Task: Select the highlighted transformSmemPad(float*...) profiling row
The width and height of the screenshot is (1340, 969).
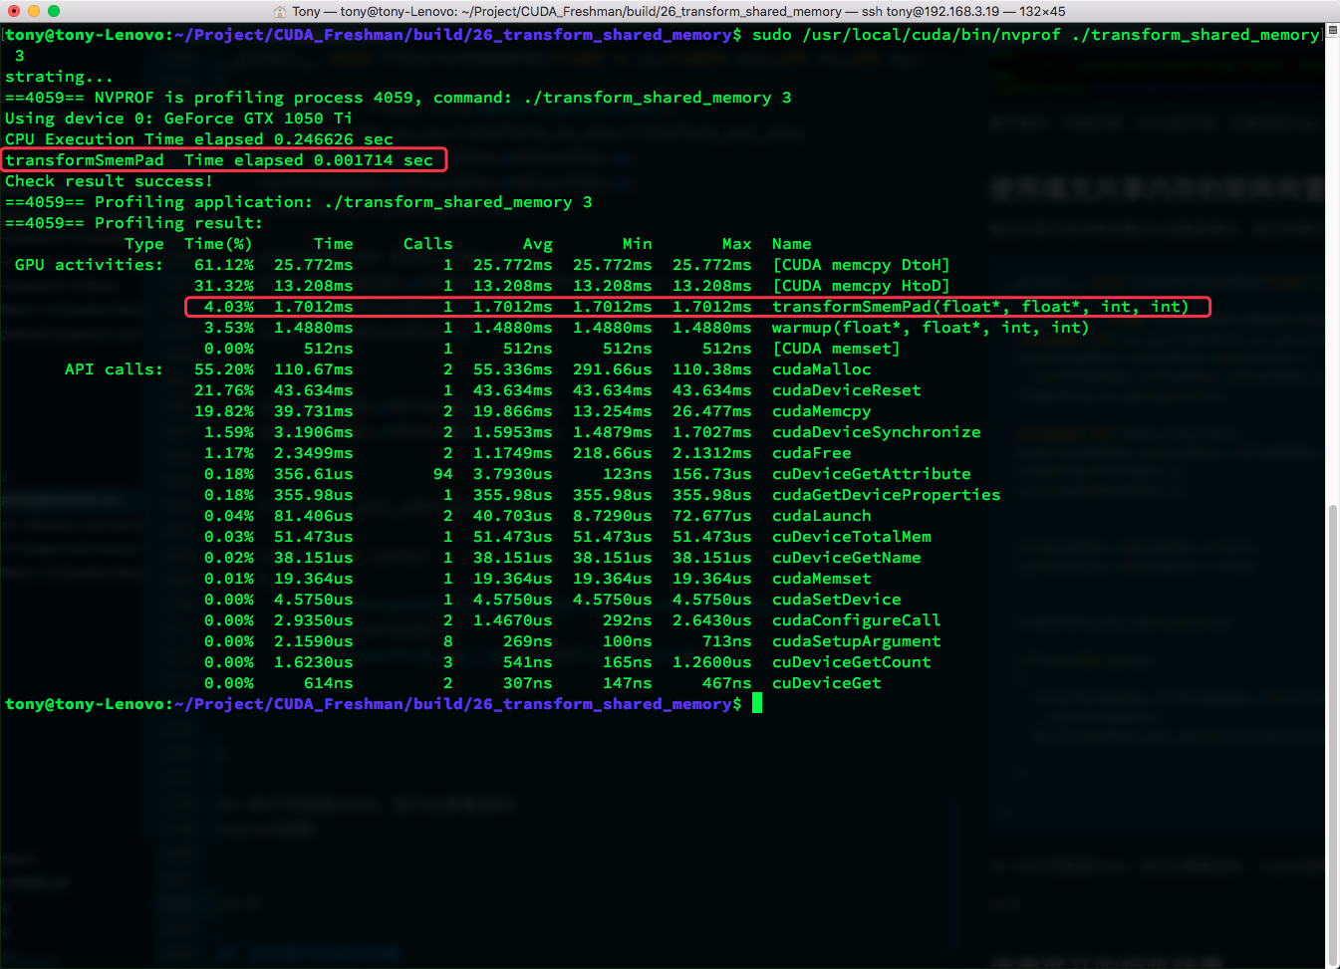Action: pos(697,307)
